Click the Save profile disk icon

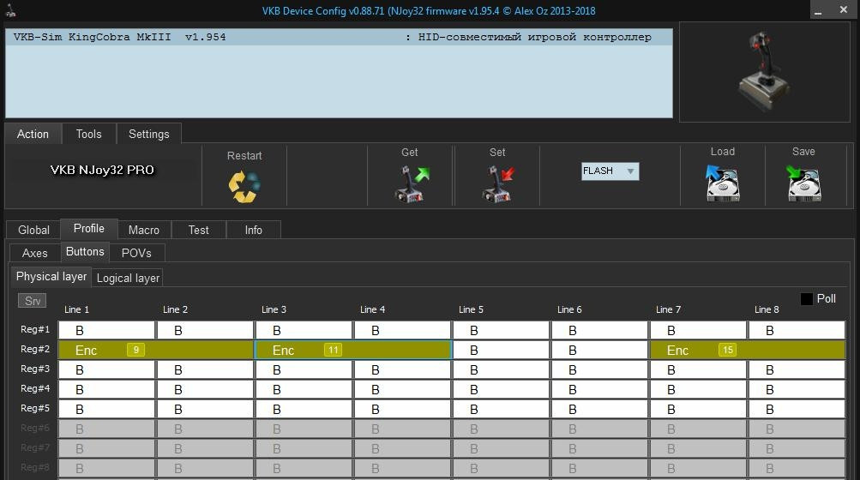(x=803, y=183)
